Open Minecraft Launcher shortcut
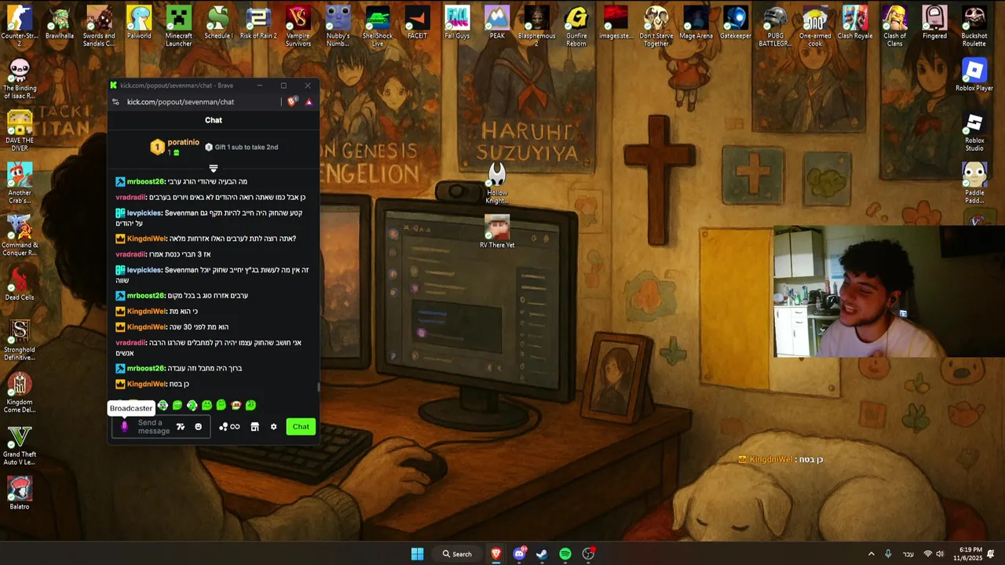 [x=178, y=25]
